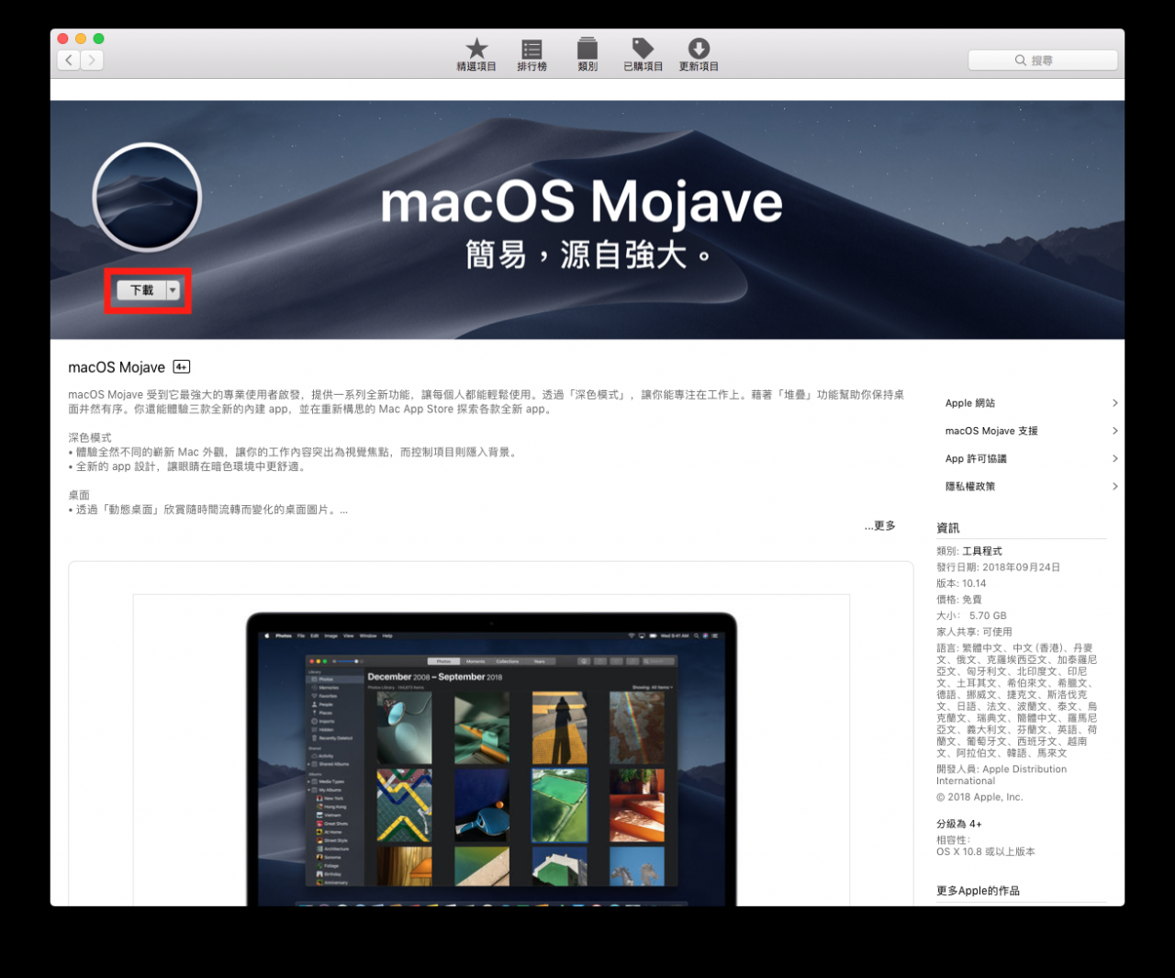Open the 精選項目 featured star icon
This screenshot has width=1175, height=978.
(x=476, y=54)
